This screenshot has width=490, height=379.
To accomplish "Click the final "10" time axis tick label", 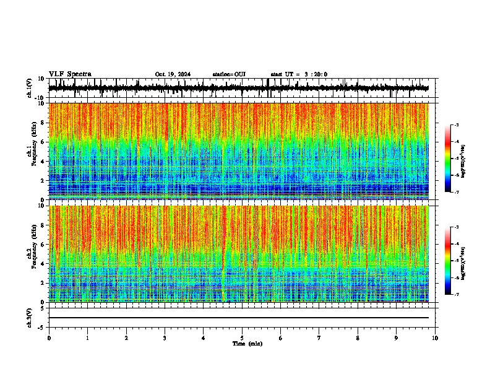I will click(x=435, y=338).
